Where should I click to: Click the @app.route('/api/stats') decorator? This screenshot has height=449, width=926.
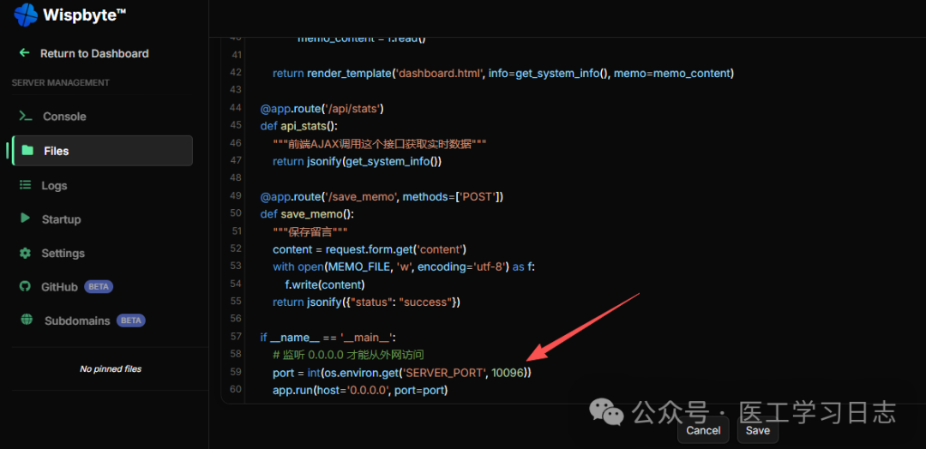(322, 108)
